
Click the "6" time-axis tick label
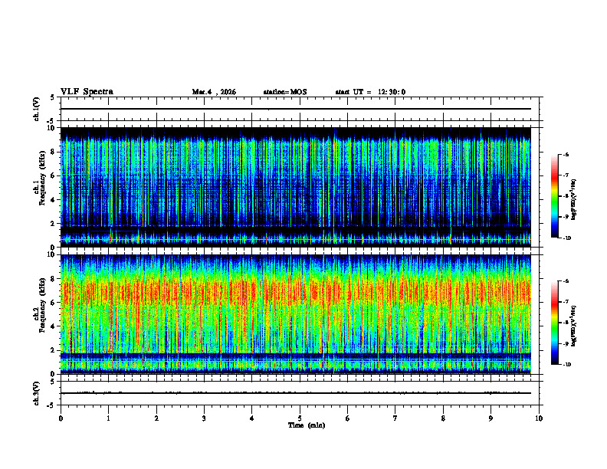point(348,418)
